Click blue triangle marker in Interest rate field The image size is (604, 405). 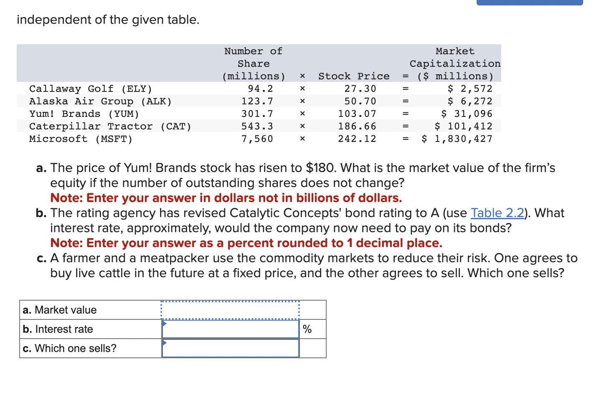164,324
